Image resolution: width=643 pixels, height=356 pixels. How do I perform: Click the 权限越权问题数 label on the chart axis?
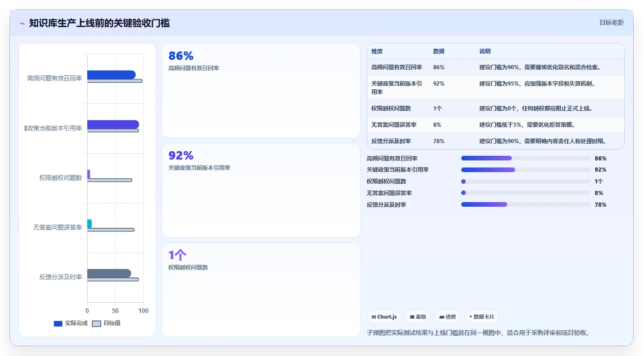(61, 178)
